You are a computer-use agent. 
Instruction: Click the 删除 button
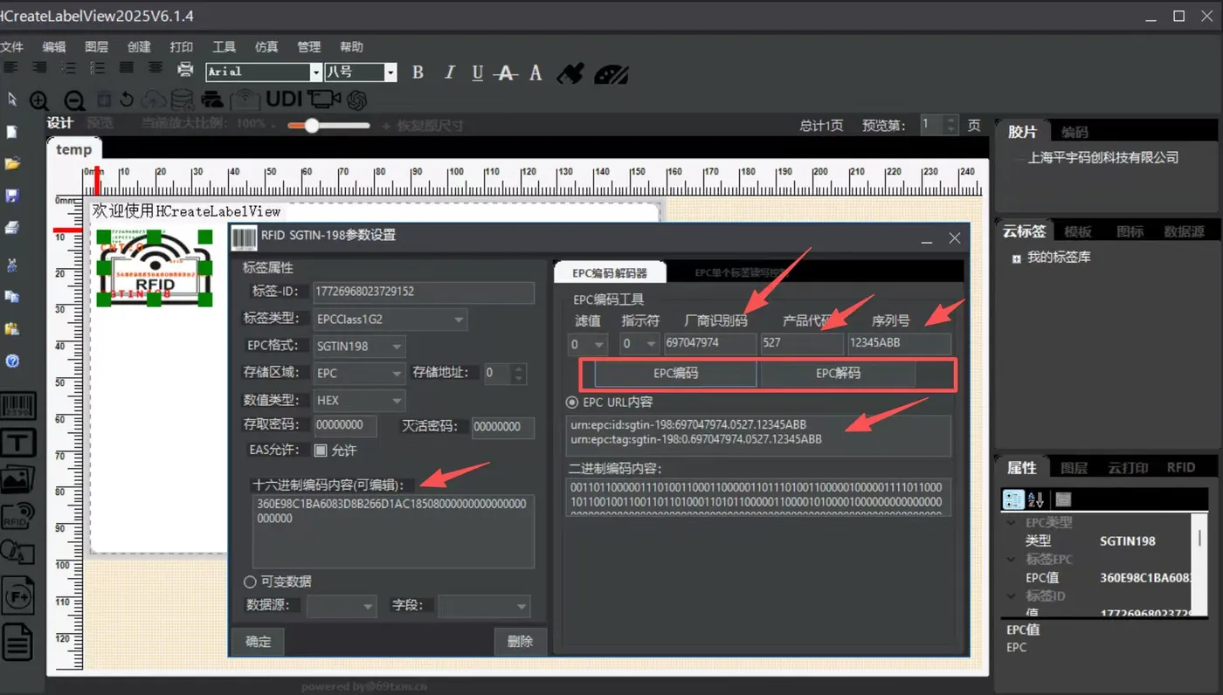coord(520,642)
